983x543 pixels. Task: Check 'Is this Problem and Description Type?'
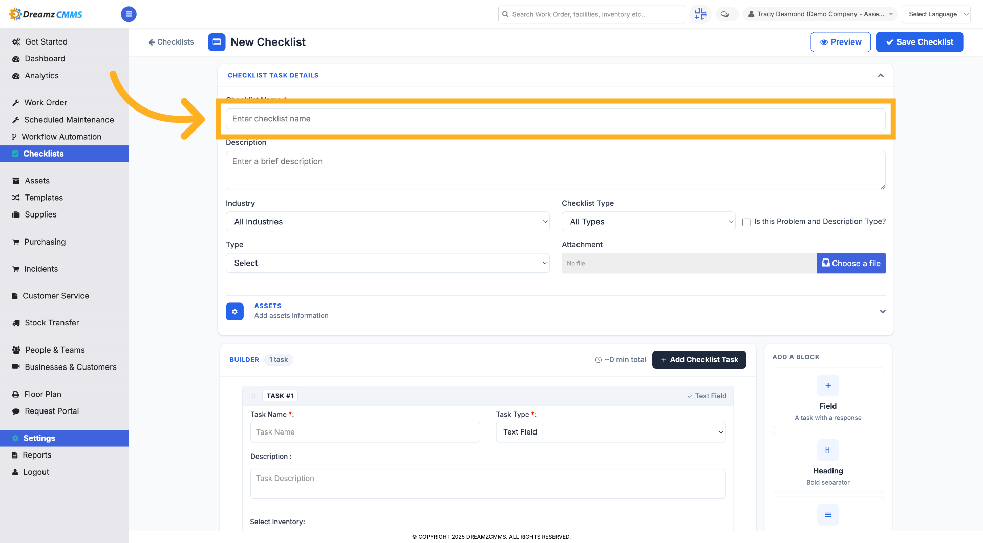pyautogui.click(x=746, y=222)
